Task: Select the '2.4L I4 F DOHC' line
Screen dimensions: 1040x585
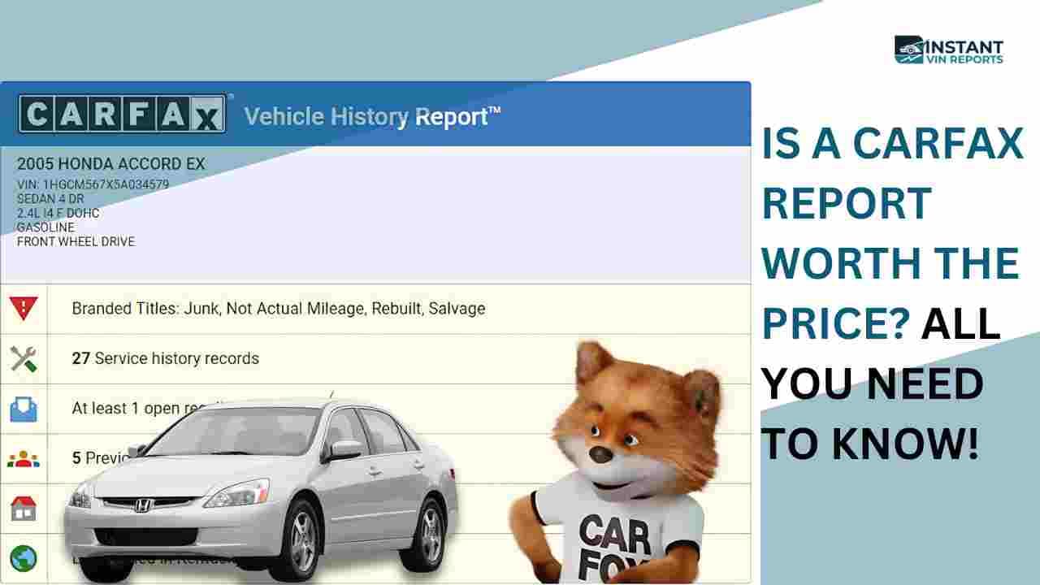Action: pyautogui.click(x=58, y=213)
